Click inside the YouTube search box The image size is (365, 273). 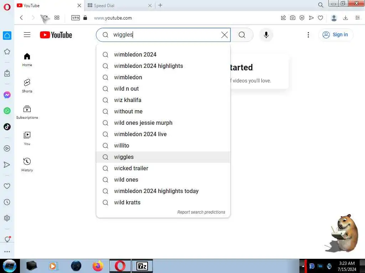point(163,35)
